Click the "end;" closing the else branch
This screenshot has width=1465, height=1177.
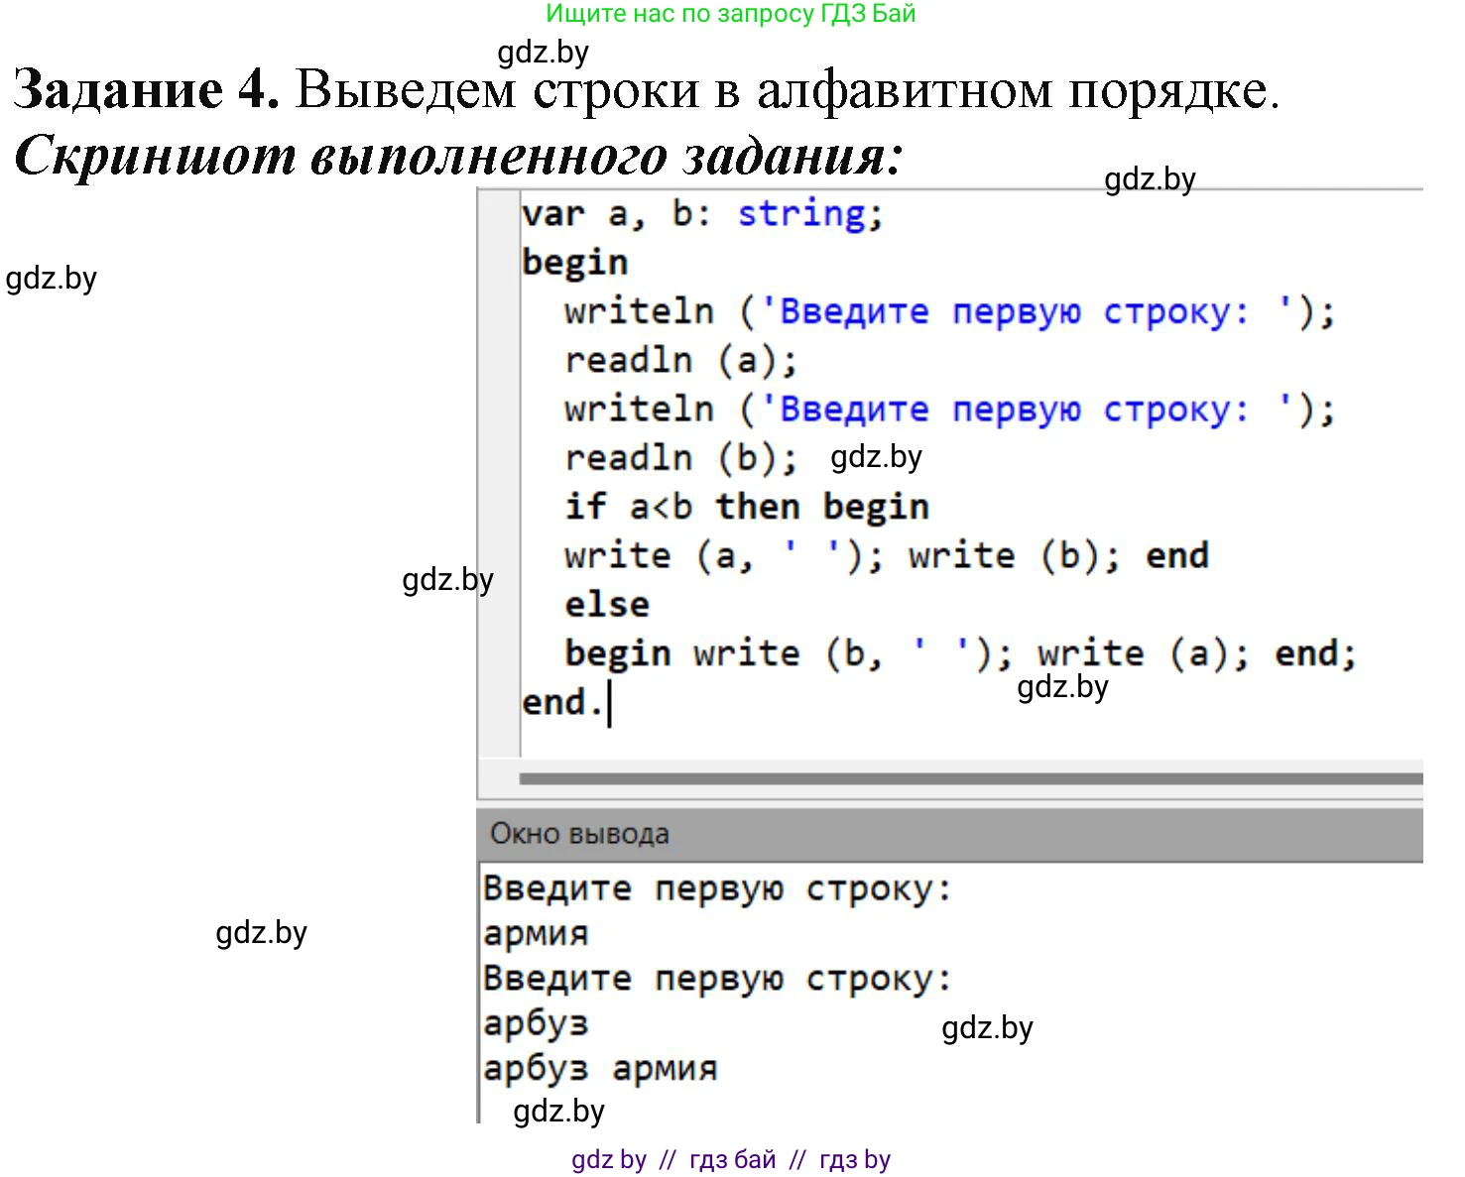pyautogui.click(x=1314, y=653)
